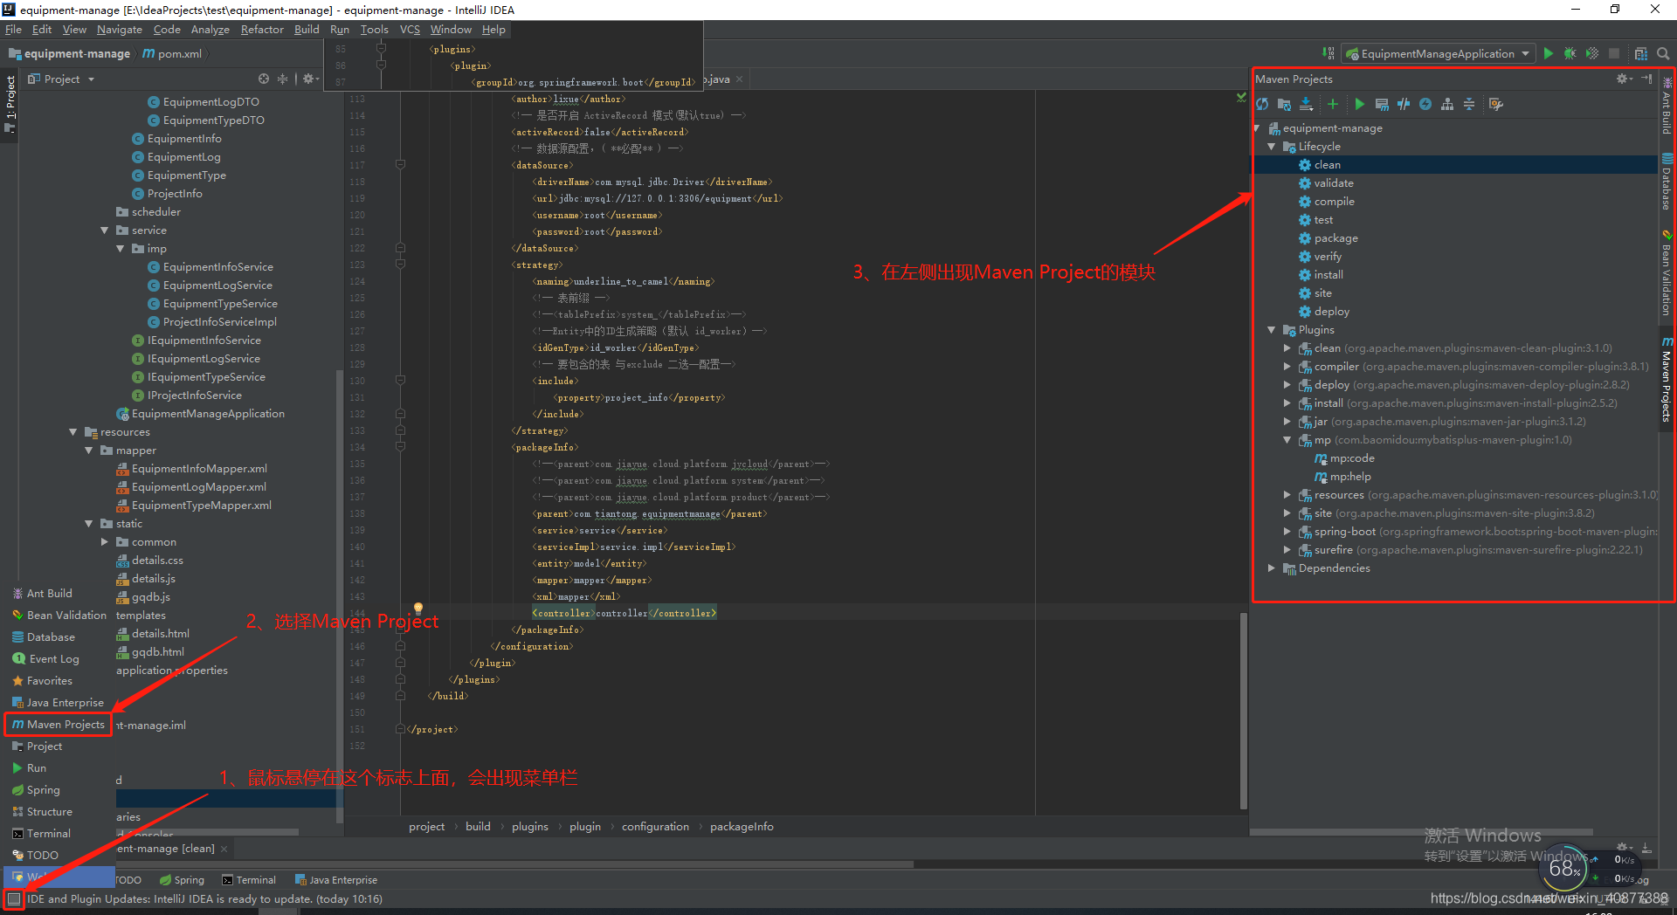The height and width of the screenshot is (915, 1677).
Task: Click the yellow intention light bulb in editor
Action: coord(418,608)
